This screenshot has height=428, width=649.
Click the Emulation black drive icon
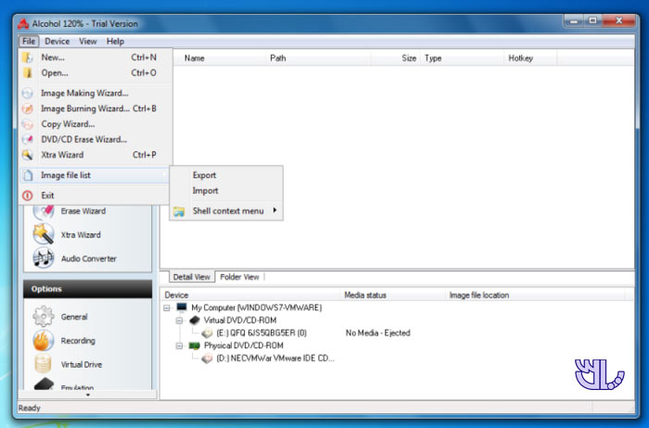point(44,384)
